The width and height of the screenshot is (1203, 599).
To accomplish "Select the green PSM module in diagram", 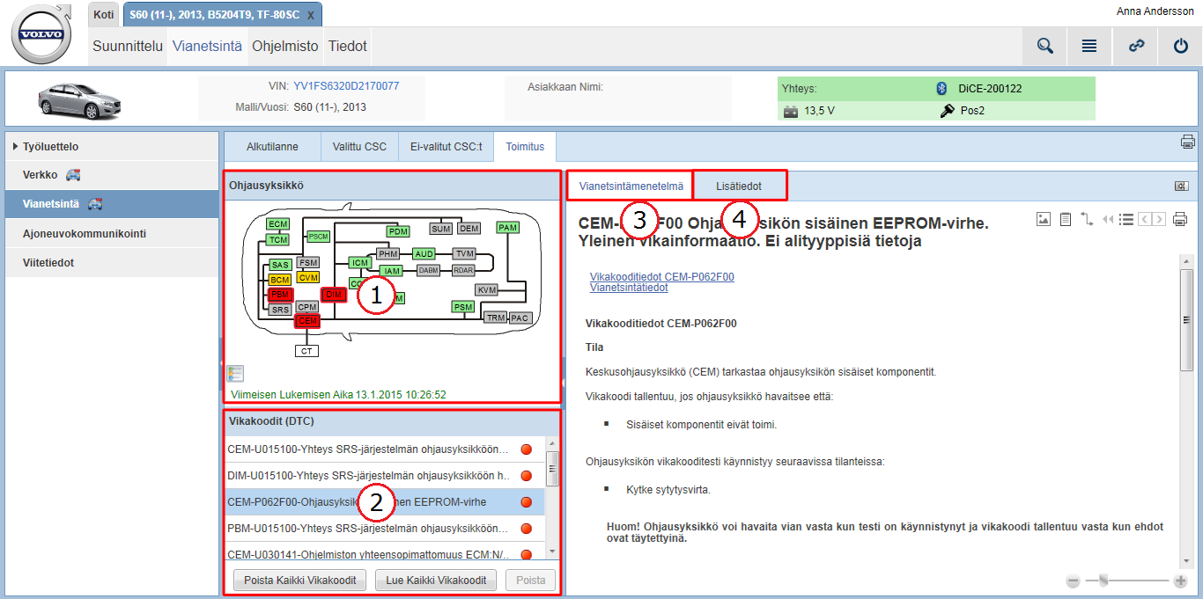I will 463,307.
